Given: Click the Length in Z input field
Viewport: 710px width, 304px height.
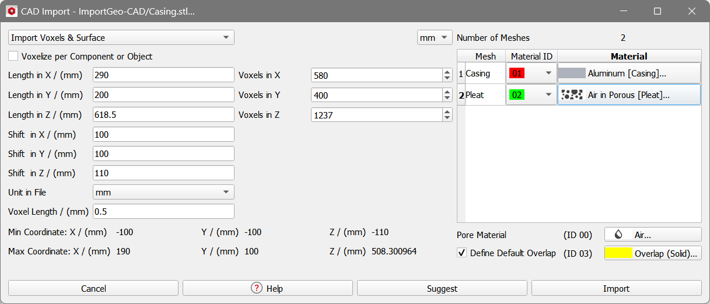Looking at the screenshot, I should (x=163, y=114).
